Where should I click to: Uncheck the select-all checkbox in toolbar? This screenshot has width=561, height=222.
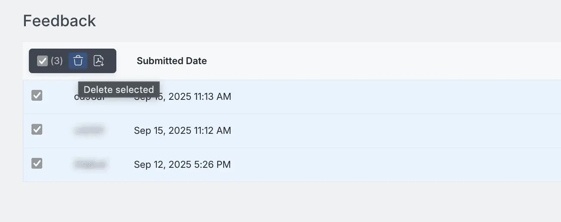(x=42, y=61)
